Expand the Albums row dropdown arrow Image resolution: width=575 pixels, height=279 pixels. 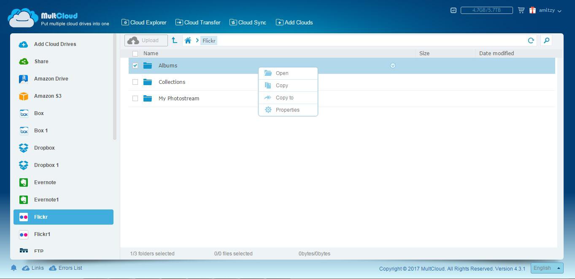coord(393,65)
